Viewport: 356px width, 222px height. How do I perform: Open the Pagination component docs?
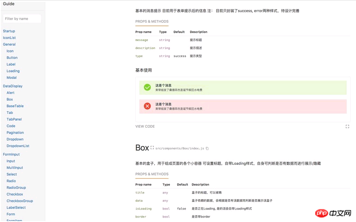tap(15, 133)
